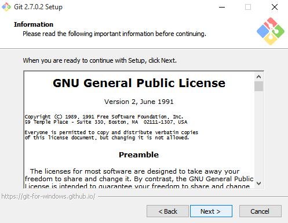Image resolution: width=288 pixels, height=223 pixels.
Task: Click the '59 Temple Place - Suite 330' line
Action: pos(106,122)
